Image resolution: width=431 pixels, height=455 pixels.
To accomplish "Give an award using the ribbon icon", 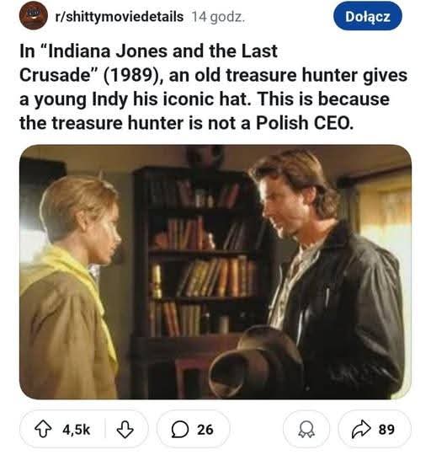I will (x=306, y=430).
